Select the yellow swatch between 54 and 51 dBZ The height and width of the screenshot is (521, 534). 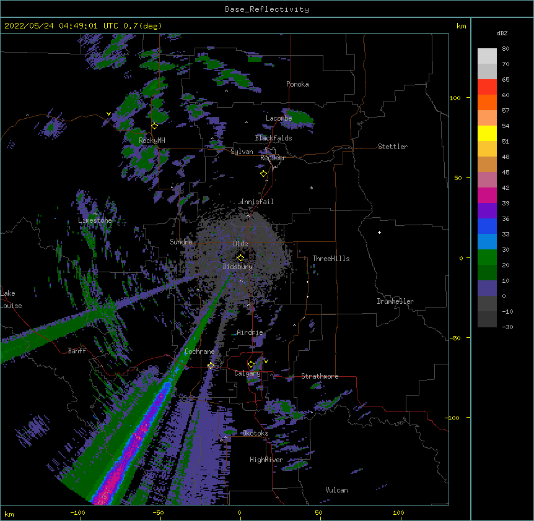point(487,133)
